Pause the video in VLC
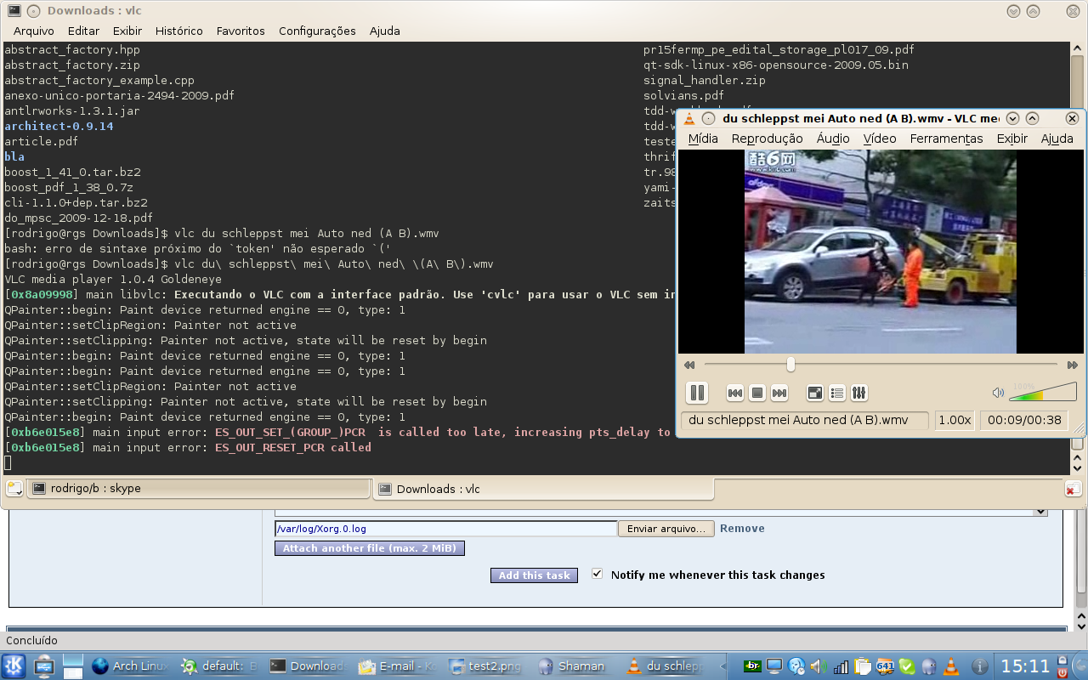The image size is (1088, 680). tap(697, 393)
